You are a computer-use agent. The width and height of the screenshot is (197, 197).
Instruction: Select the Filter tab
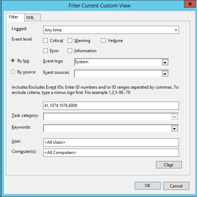[15, 17]
